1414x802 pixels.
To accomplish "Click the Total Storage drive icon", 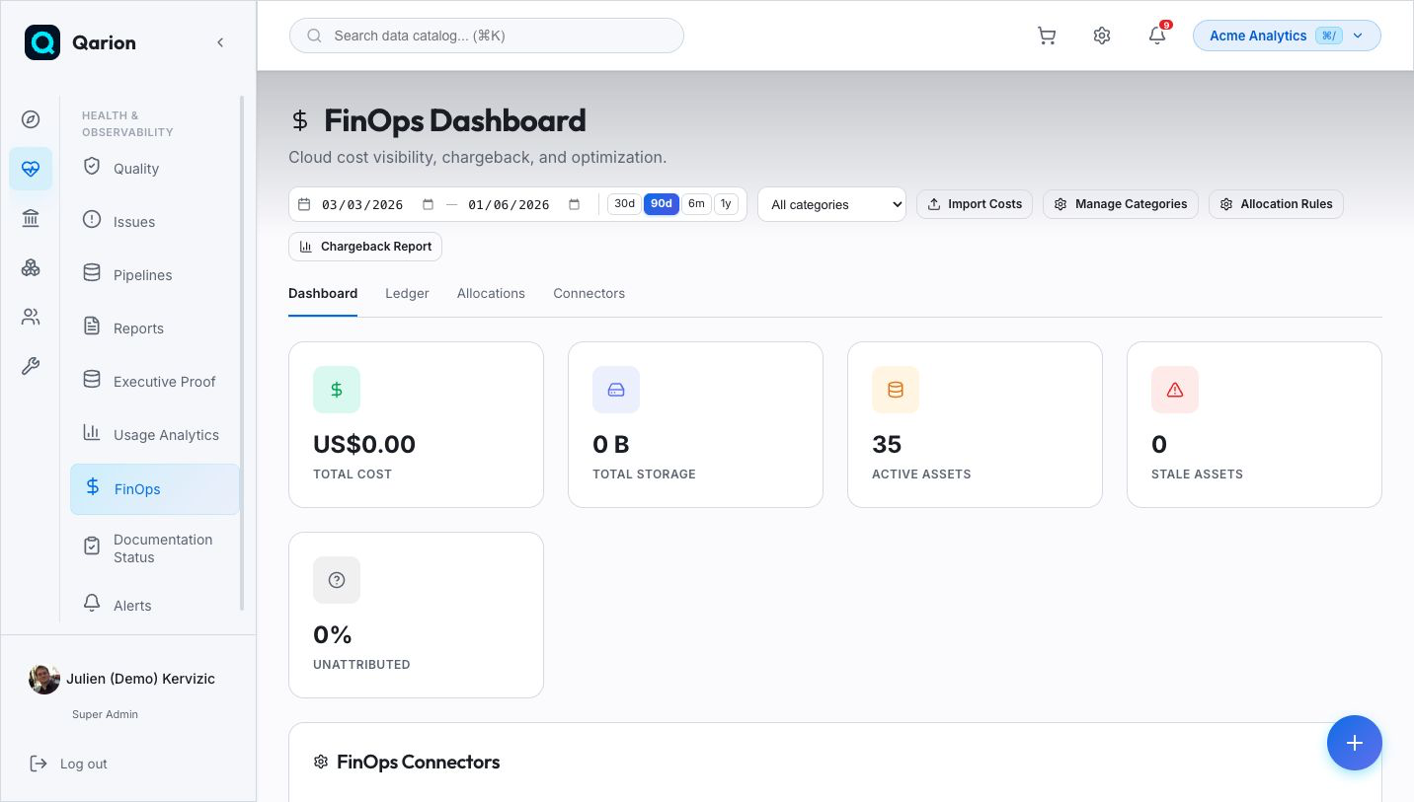I will pos(616,390).
